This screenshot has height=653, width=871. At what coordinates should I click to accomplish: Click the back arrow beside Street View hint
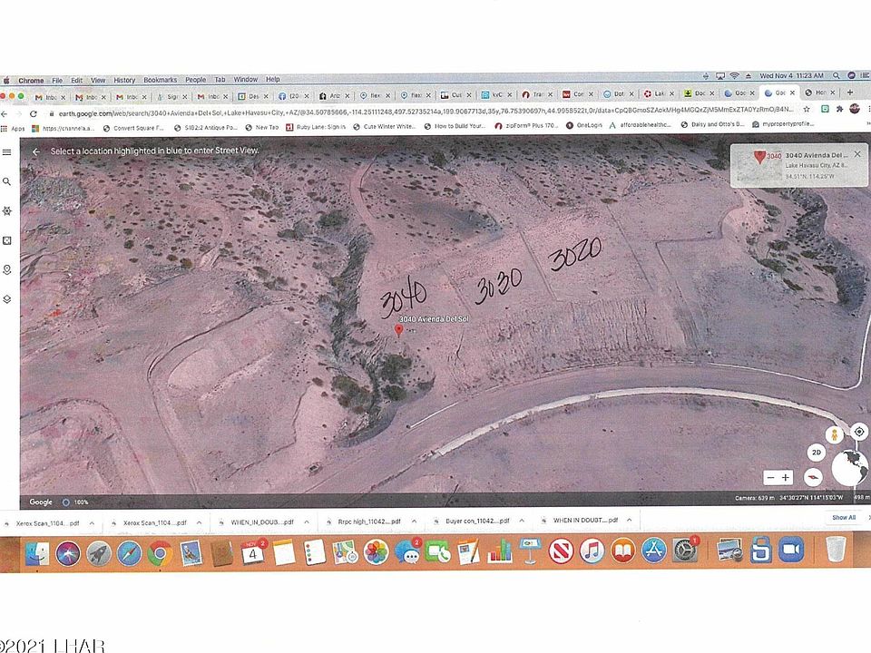[x=36, y=151]
